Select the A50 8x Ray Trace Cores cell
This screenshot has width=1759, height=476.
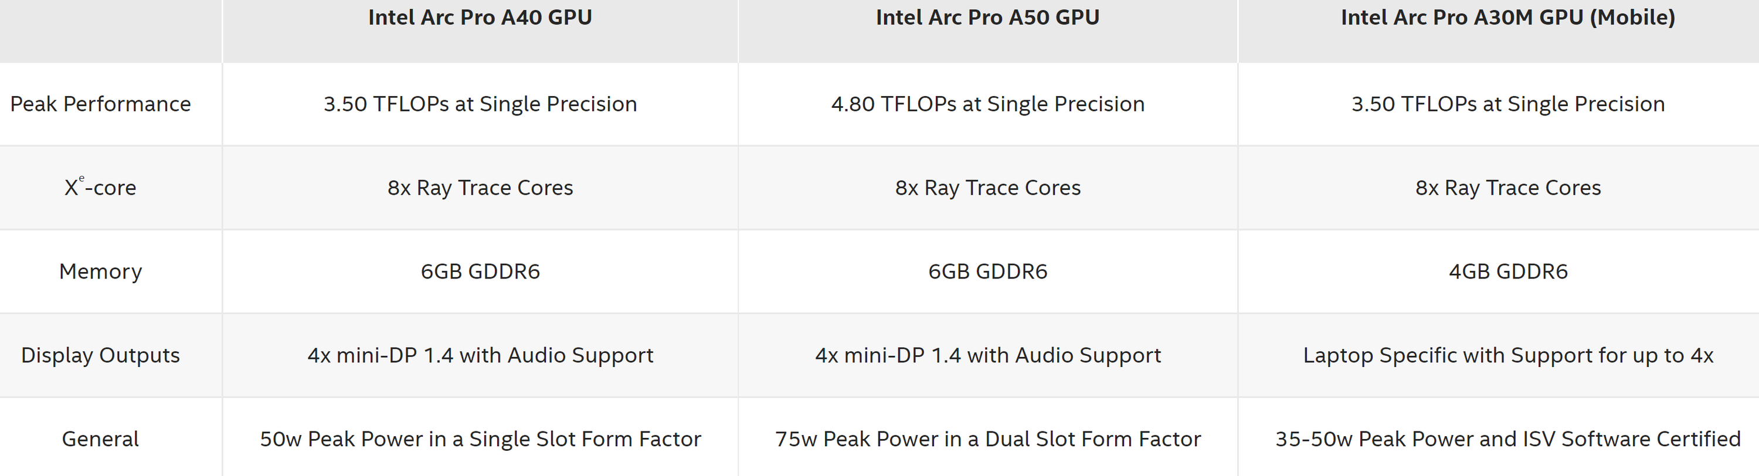point(987,188)
